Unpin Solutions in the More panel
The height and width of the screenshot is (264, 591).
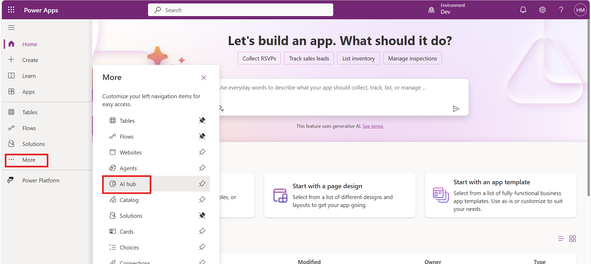tap(202, 216)
